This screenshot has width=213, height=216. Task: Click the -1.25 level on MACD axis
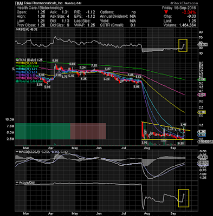[202, 178]
